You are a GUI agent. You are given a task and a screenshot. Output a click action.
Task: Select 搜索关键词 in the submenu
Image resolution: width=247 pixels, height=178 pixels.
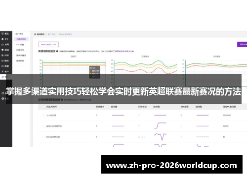pos(21,55)
